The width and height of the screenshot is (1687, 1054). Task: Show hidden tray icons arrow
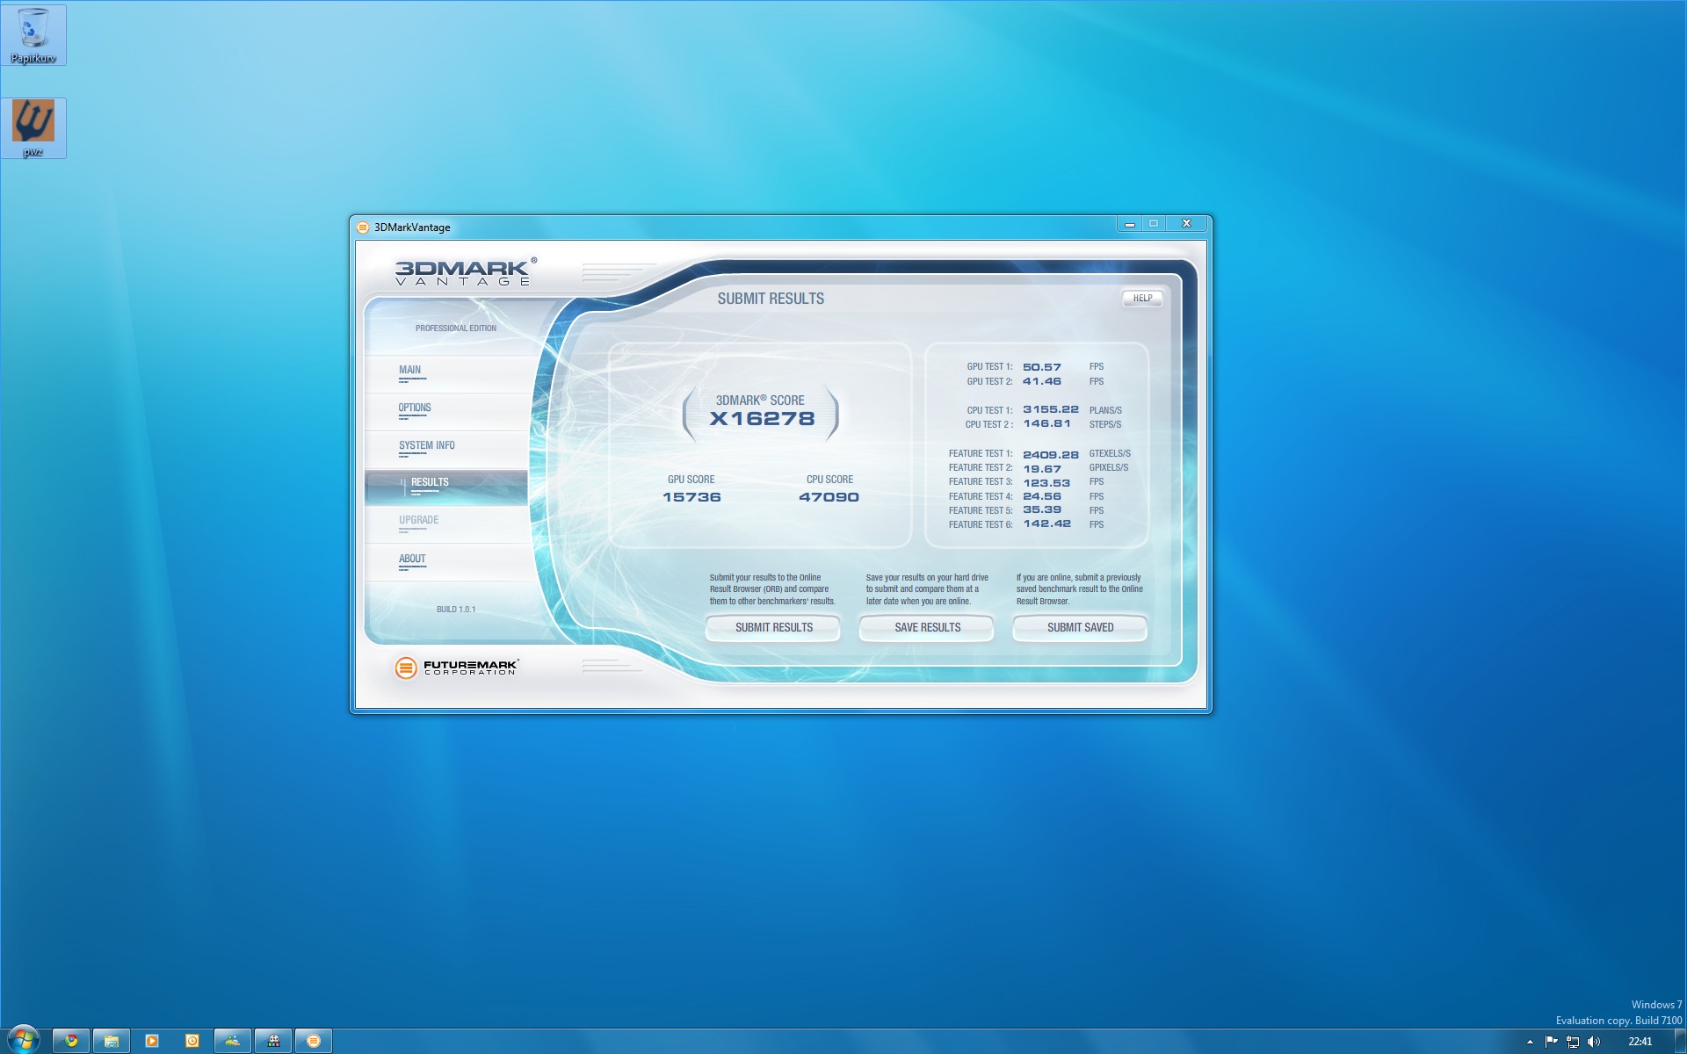pyautogui.click(x=1530, y=1042)
